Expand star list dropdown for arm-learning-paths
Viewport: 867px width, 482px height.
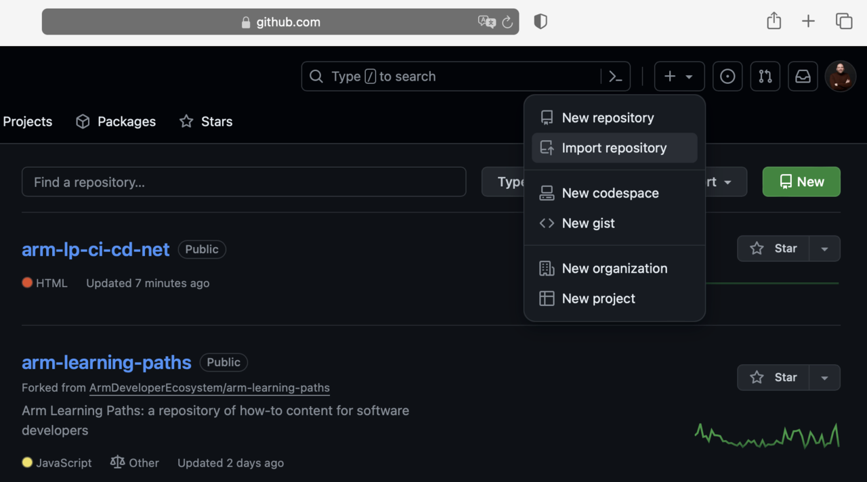point(824,378)
